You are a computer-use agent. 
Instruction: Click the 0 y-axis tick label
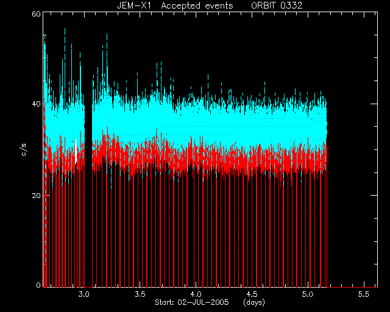[x=38, y=285]
